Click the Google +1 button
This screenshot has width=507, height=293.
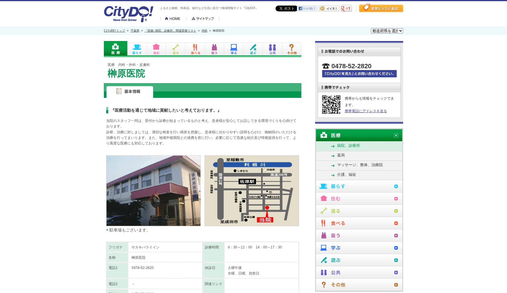(347, 8)
